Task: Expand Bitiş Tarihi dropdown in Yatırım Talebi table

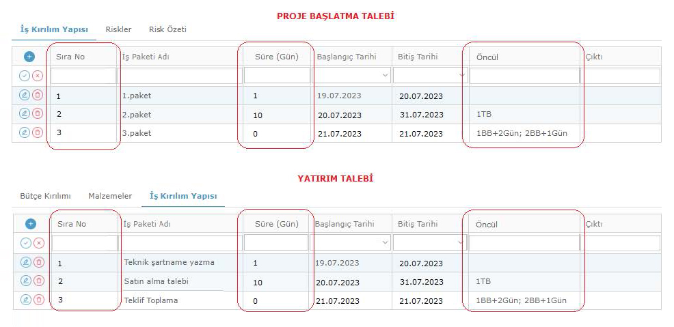Action: 460,243
